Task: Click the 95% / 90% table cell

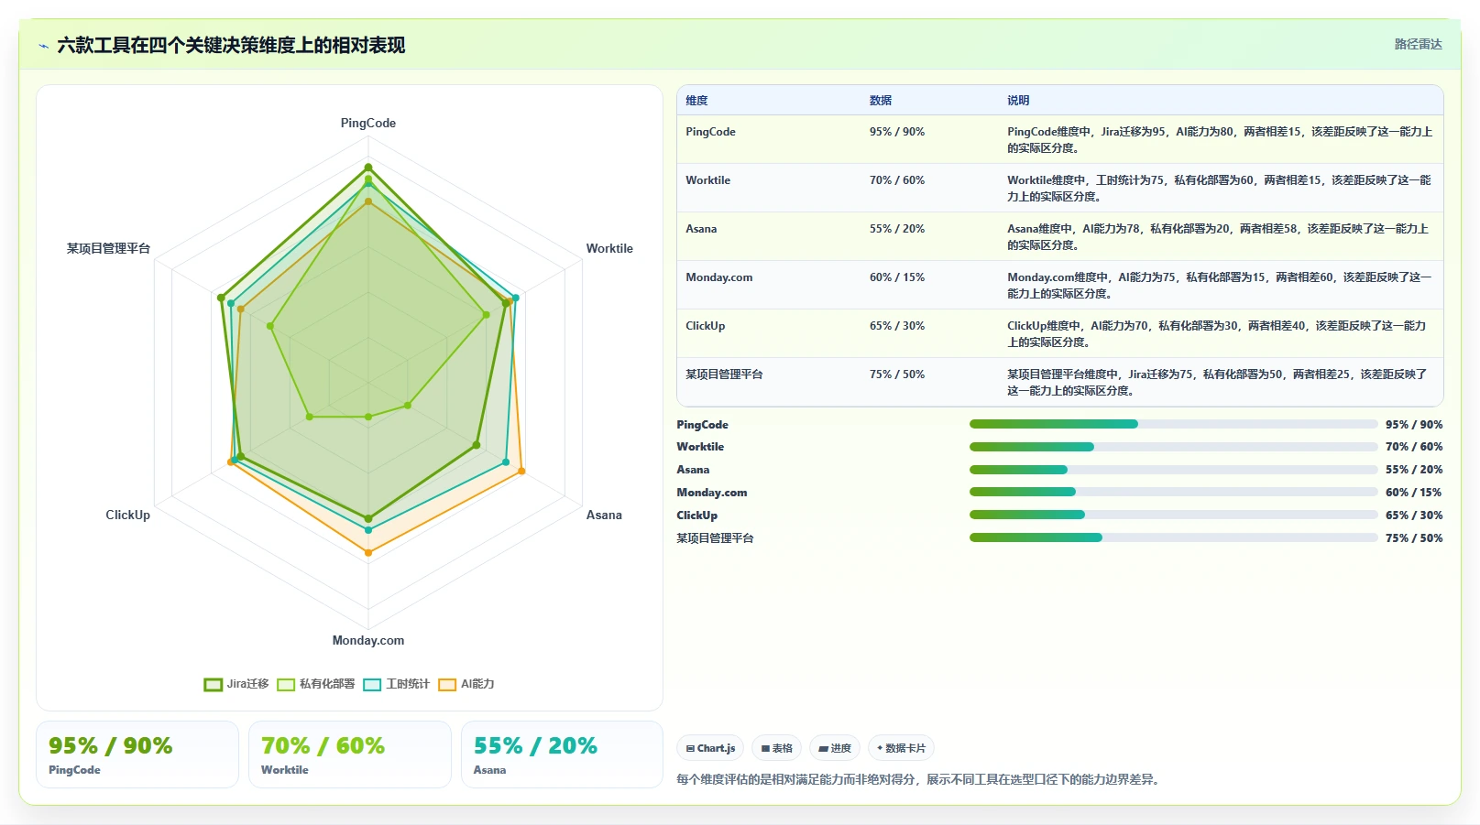Action: click(897, 132)
